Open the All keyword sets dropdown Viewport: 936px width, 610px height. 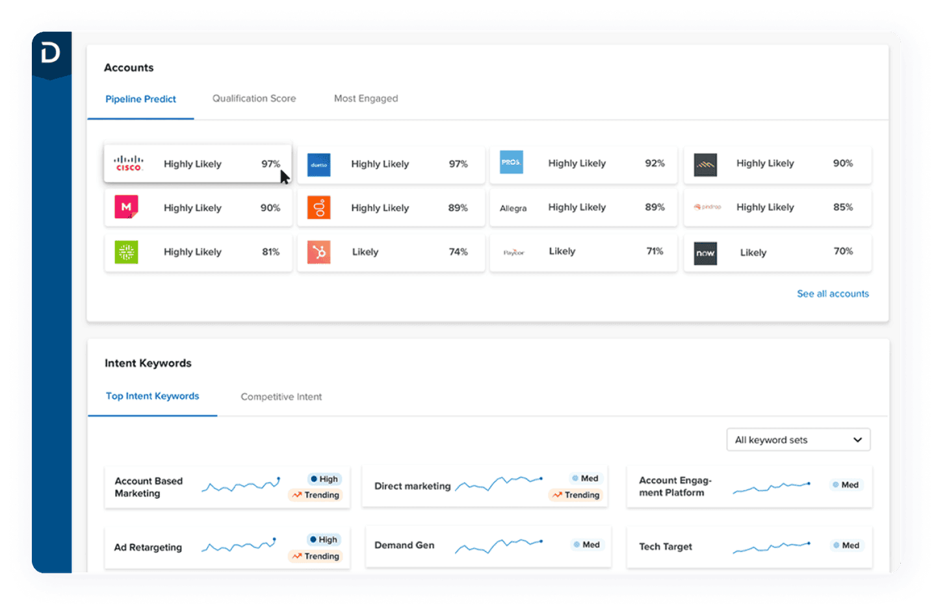pyautogui.click(x=798, y=440)
